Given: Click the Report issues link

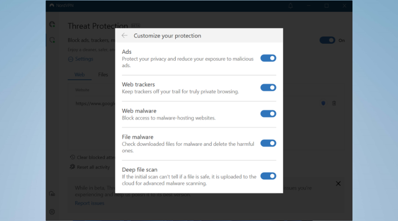Looking at the screenshot, I should tap(90, 203).
